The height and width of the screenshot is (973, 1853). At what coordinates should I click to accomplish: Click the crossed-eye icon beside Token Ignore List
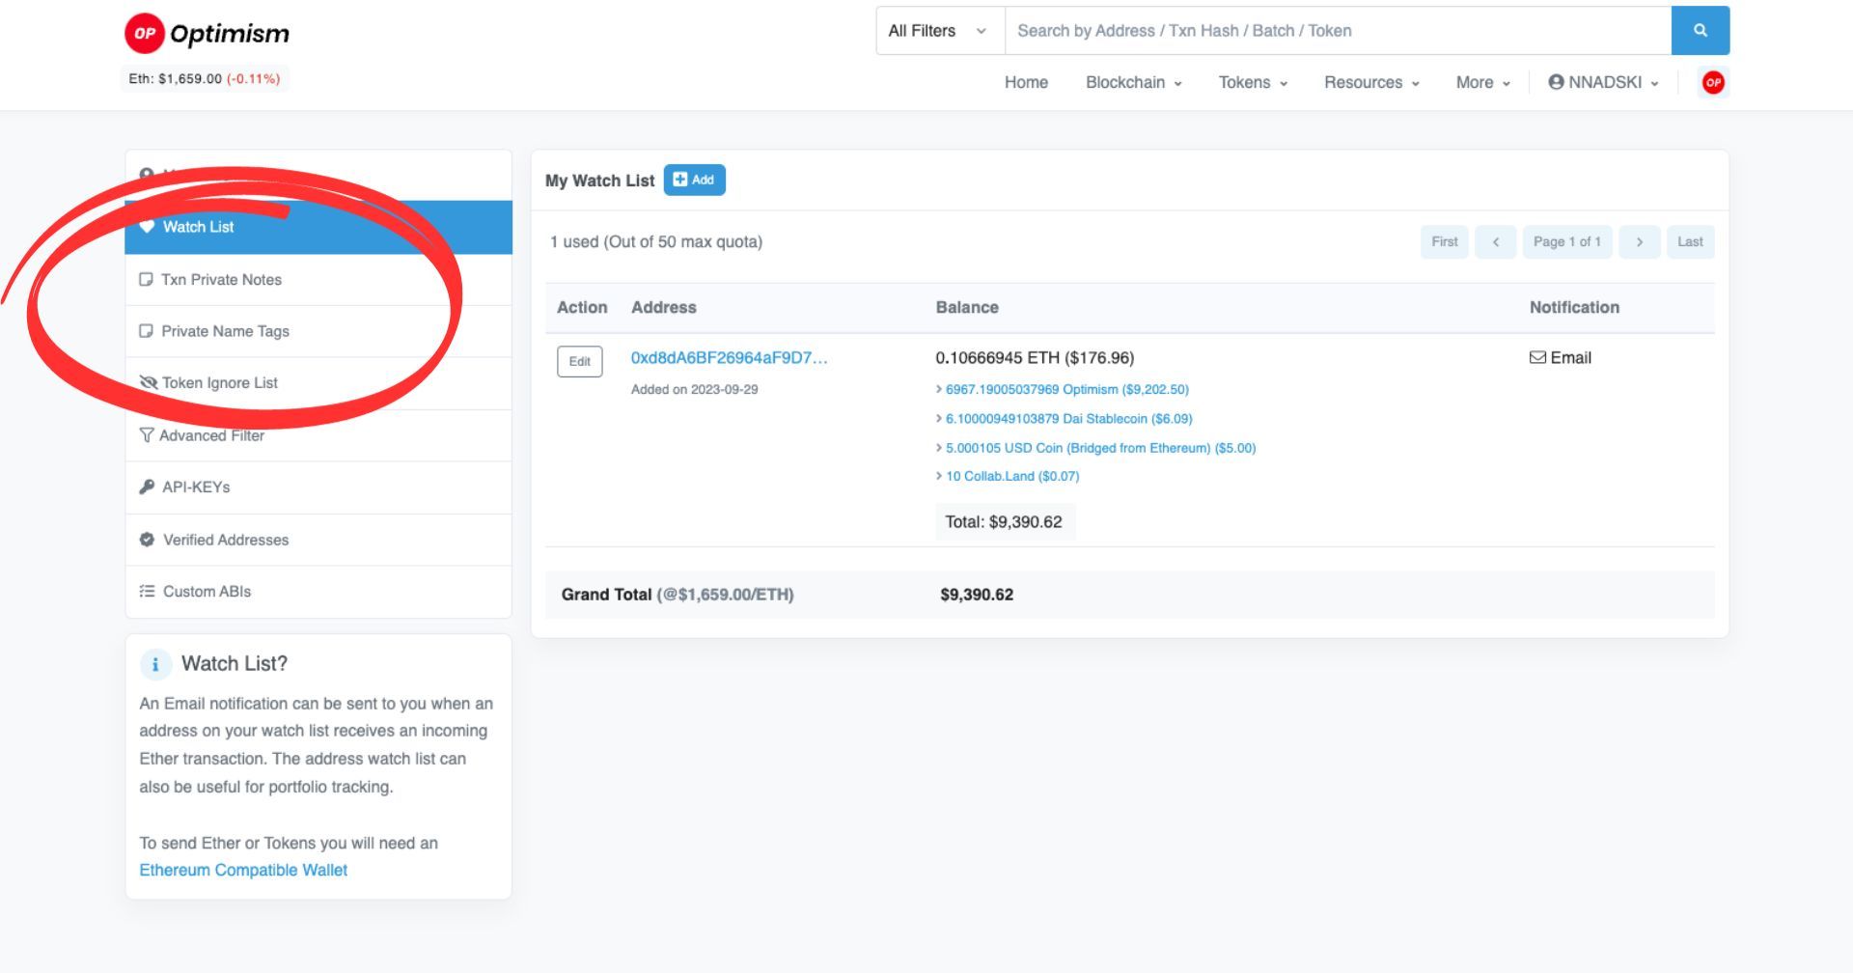(x=148, y=383)
